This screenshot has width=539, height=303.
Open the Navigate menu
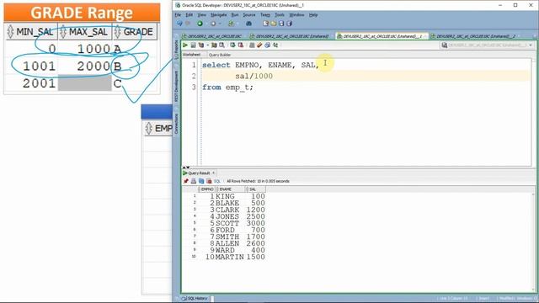tap(218, 15)
